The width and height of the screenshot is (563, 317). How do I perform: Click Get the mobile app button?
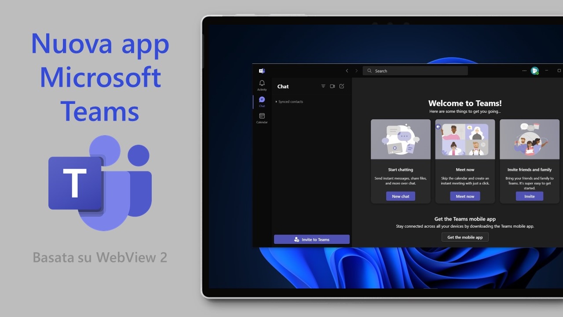click(x=465, y=237)
